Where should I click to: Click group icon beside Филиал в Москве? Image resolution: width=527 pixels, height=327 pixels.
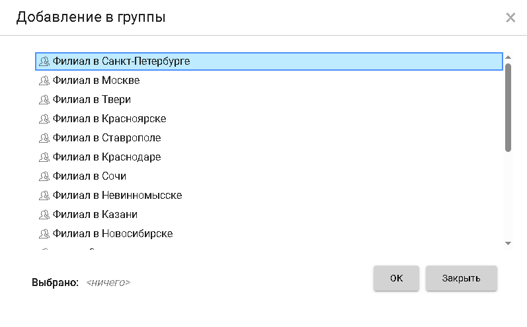(44, 81)
